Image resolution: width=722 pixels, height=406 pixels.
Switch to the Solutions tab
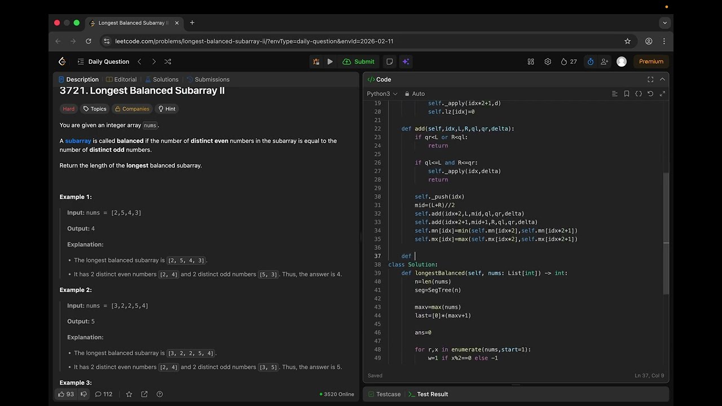pyautogui.click(x=162, y=80)
